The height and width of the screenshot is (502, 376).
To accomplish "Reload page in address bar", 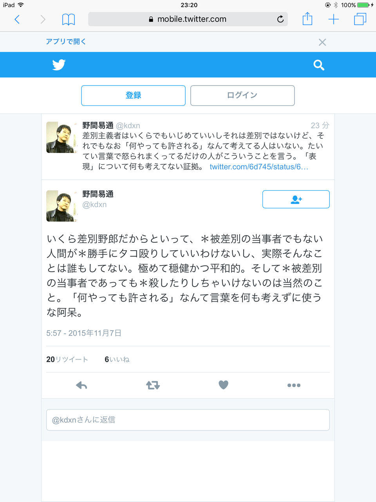I will pyautogui.click(x=280, y=19).
